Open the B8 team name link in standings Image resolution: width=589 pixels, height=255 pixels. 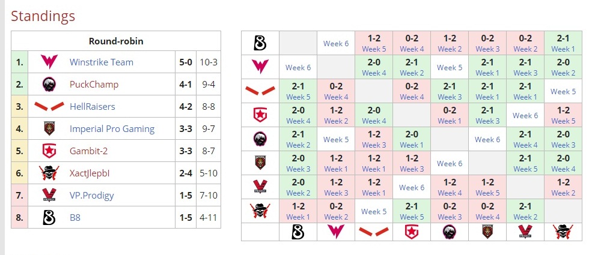[75, 217]
